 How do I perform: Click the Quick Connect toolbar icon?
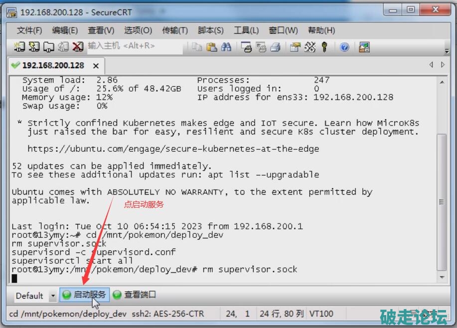[x=34, y=47]
